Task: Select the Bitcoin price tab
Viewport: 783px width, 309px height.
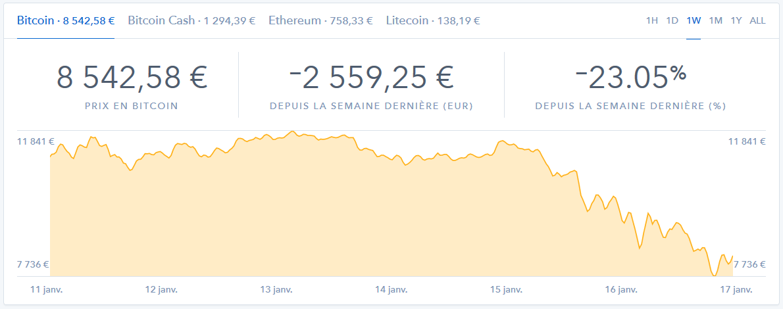Action: point(66,20)
